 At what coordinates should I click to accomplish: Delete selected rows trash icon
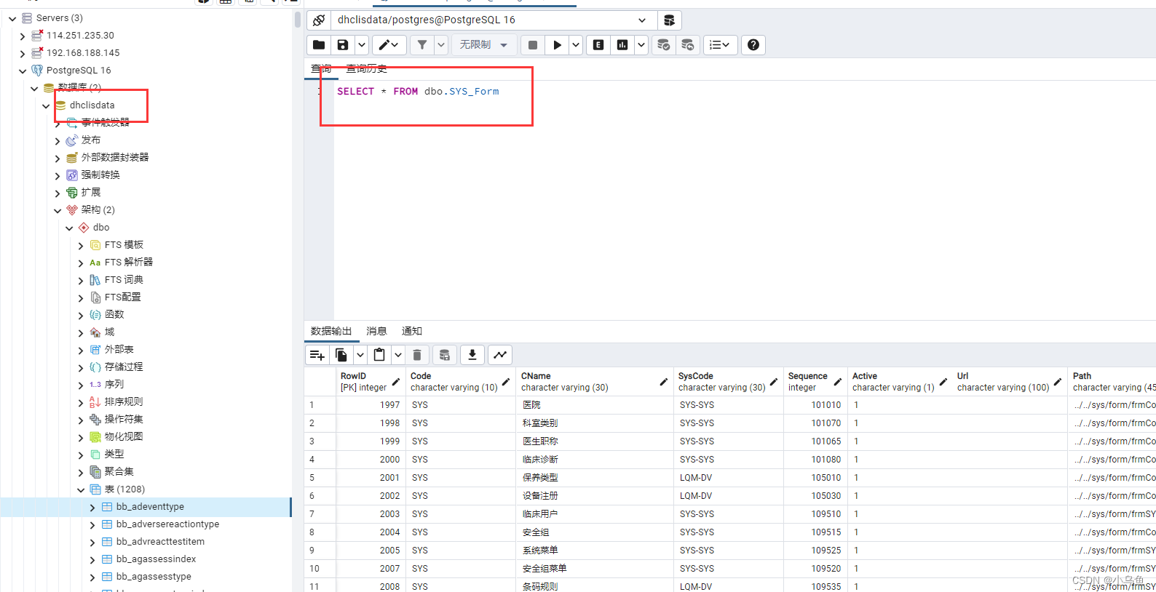[417, 355]
